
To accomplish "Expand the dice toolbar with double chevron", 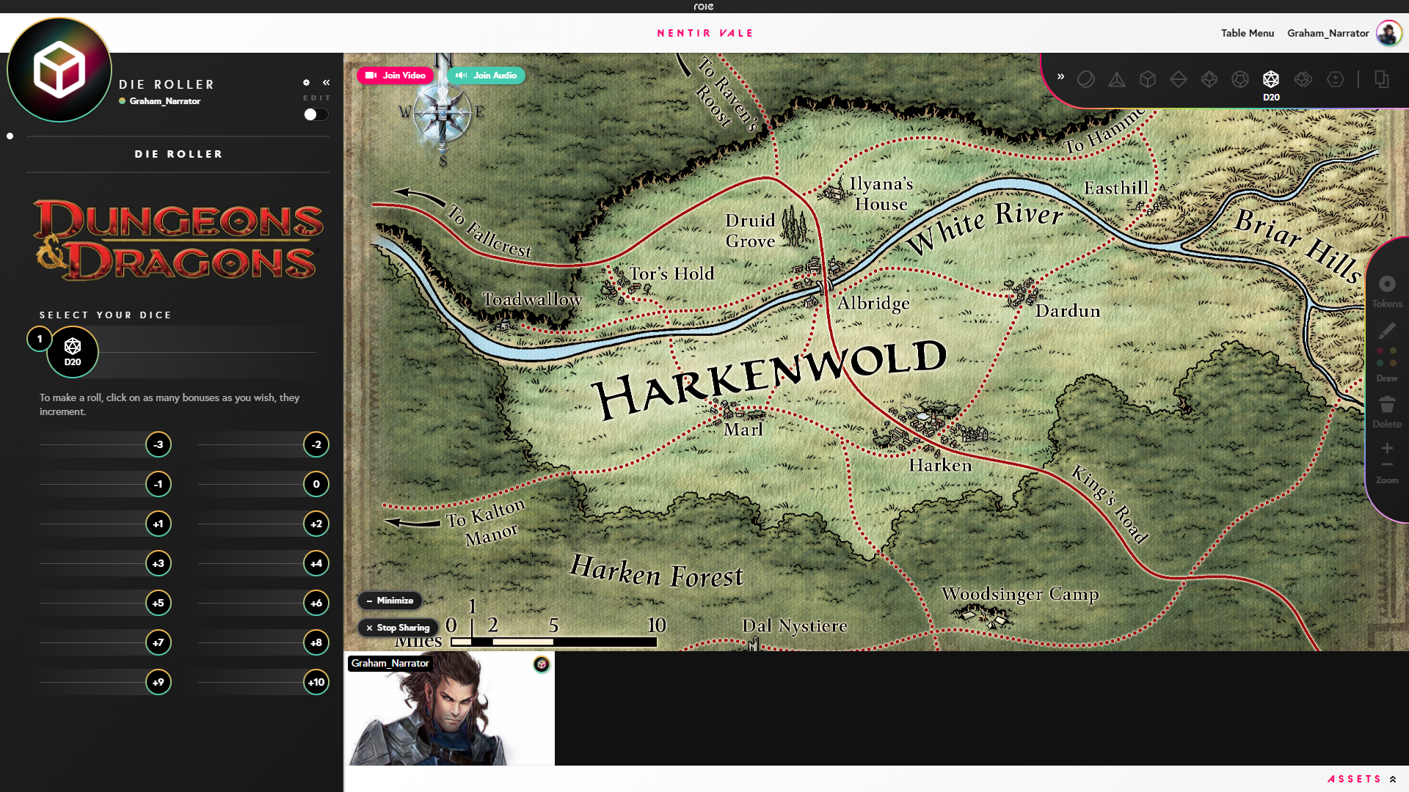I will (1060, 76).
